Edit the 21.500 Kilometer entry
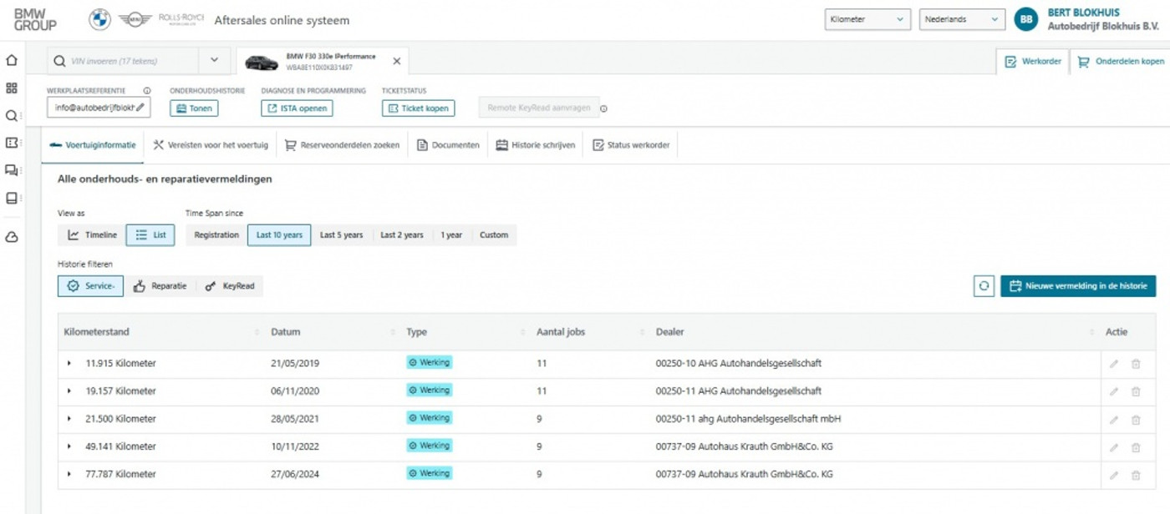Image resolution: width=1170 pixels, height=514 pixels. coord(1113,419)
